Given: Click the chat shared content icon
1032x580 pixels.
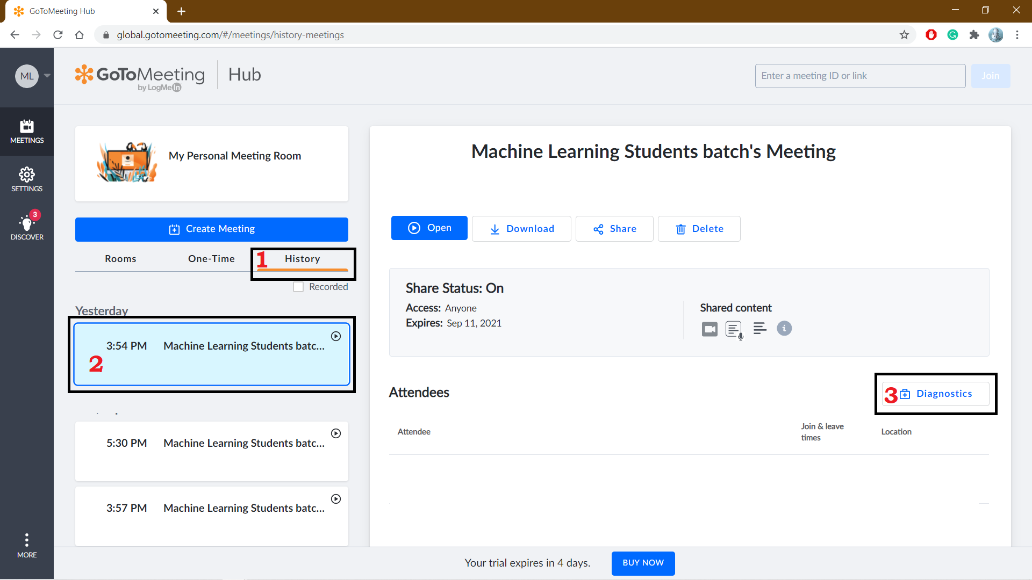Looking at the screenshot, I should coord(758,329).
